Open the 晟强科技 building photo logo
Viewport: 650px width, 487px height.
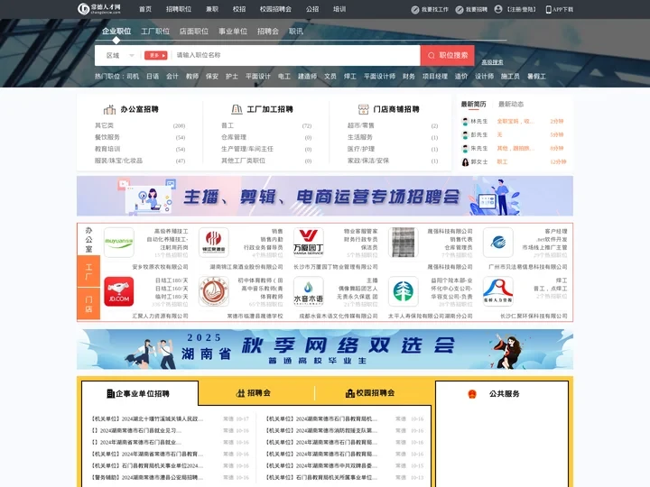click(404, 243)
